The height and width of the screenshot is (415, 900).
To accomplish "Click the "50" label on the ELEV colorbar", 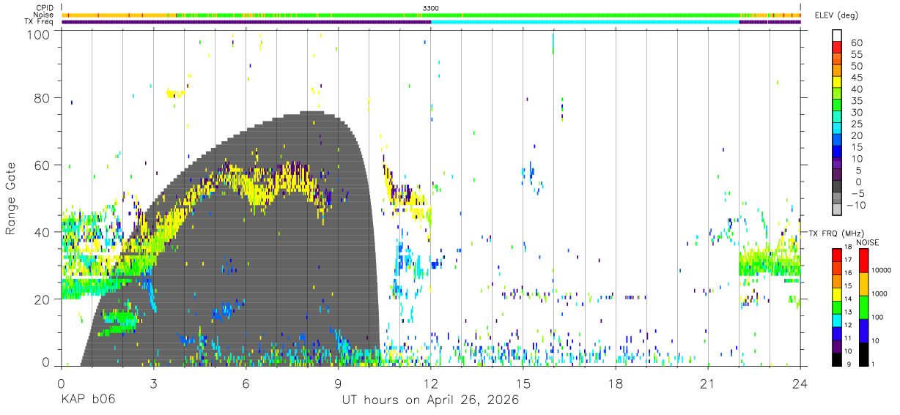I will (x=856, y=67).
